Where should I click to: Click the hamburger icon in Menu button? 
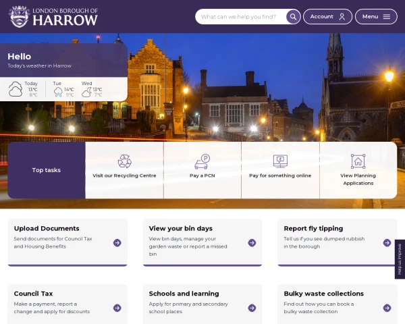pyautogui.click(x=386, y=16)
